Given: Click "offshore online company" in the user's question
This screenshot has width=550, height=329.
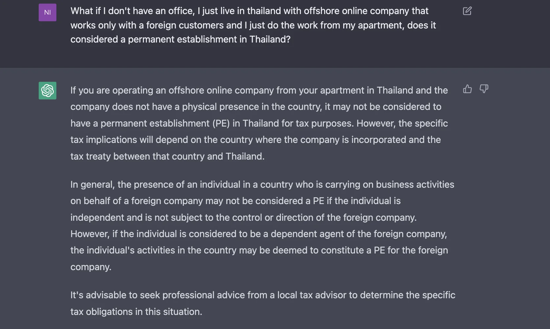Looking at the screenshot, I should pyautogui.click(x=357, y=11).
